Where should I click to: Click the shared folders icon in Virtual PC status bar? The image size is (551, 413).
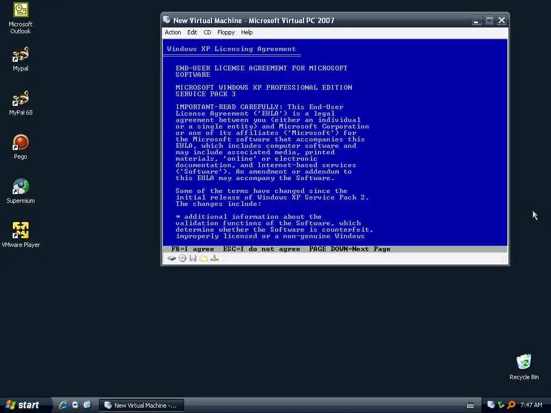(203, 259)
